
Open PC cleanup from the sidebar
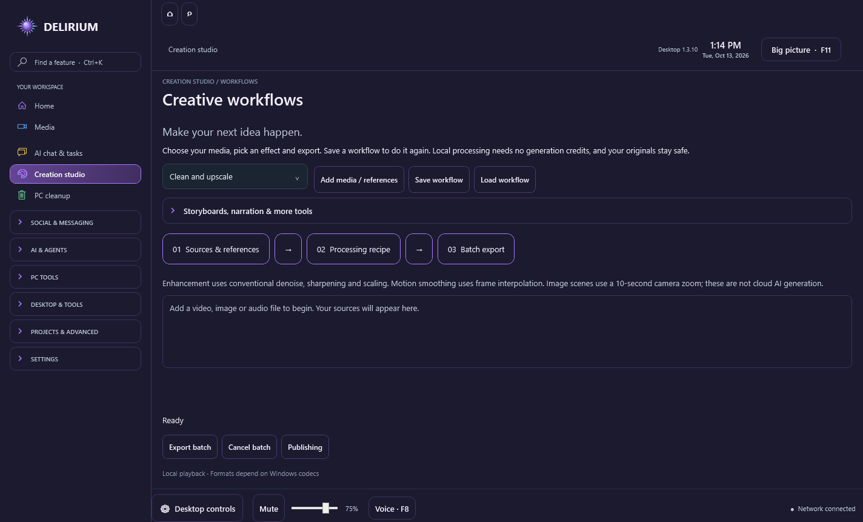(x=75, y=196)
